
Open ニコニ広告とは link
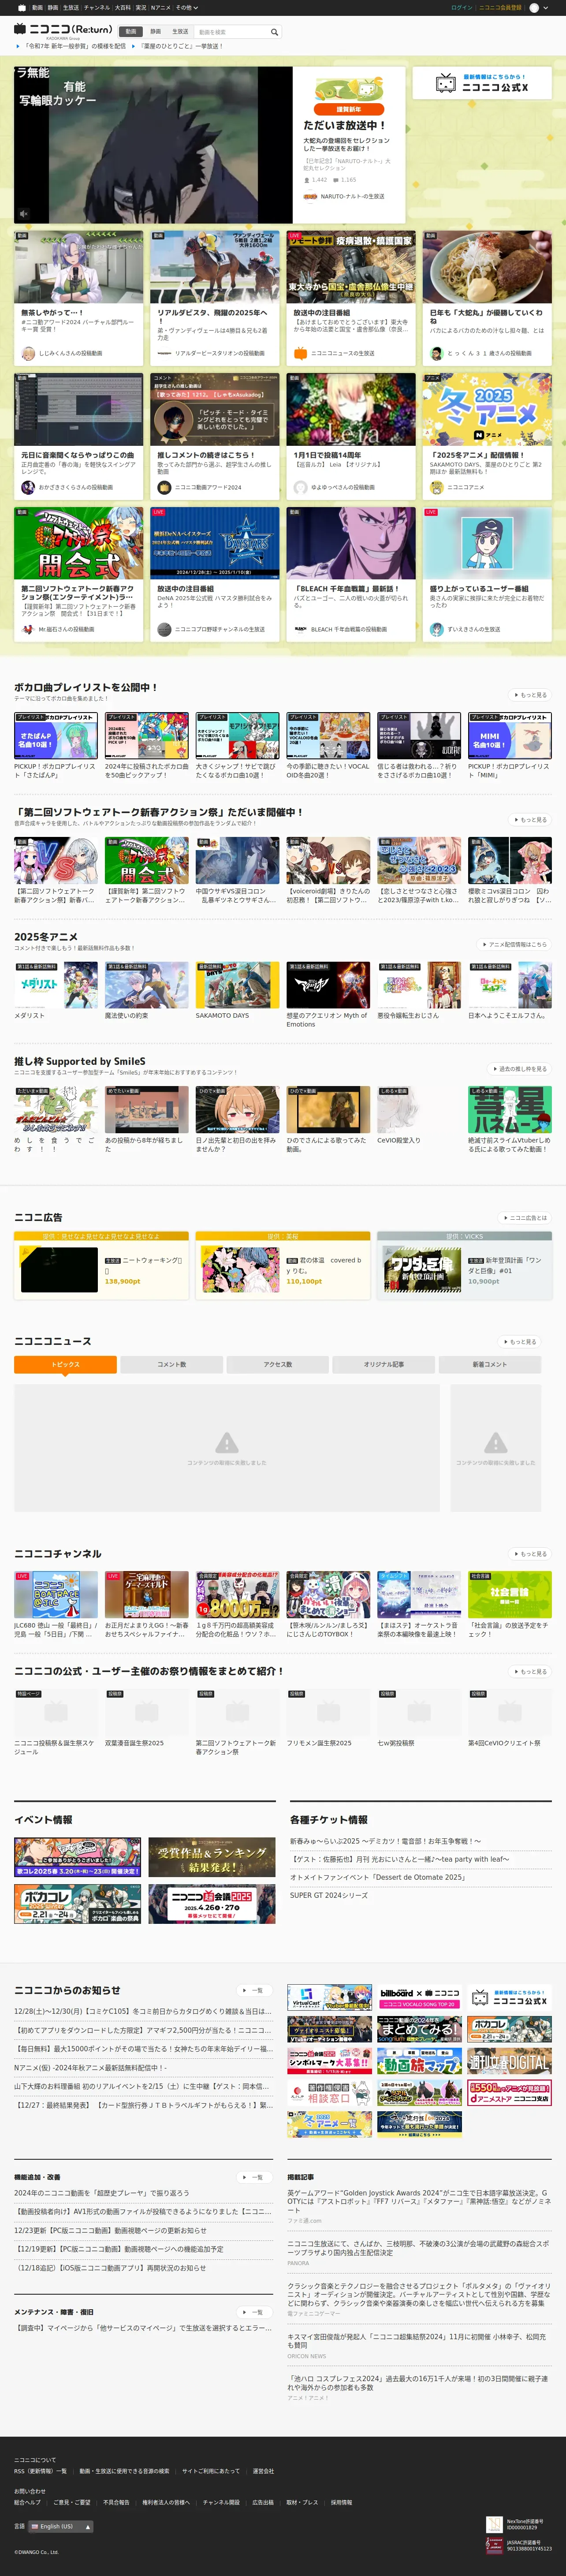click(x=526, y=1217)
